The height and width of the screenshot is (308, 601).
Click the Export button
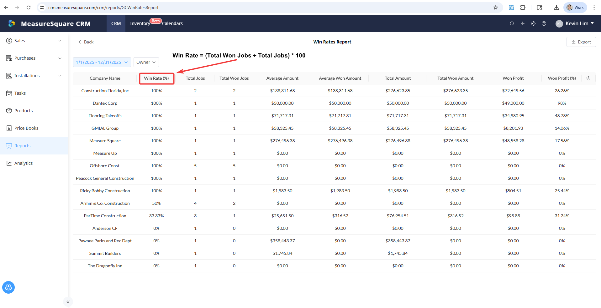click(581, 42)
